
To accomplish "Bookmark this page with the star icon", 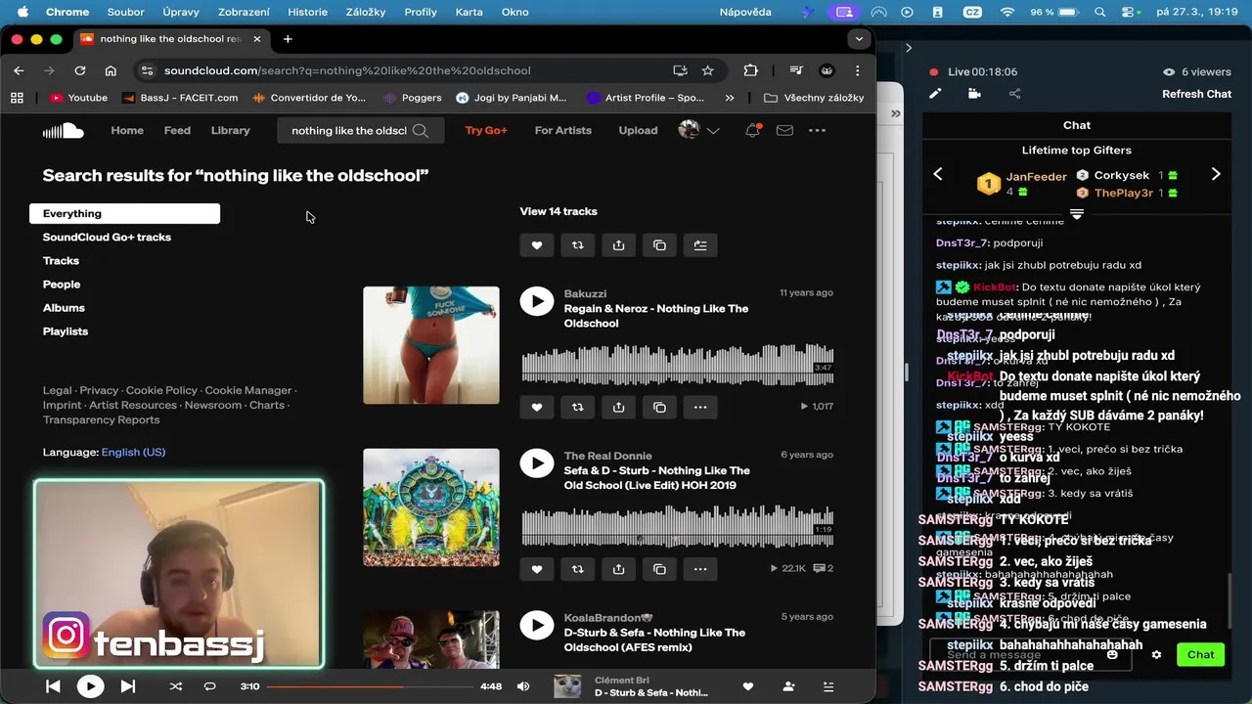I will tap(708, 70).
